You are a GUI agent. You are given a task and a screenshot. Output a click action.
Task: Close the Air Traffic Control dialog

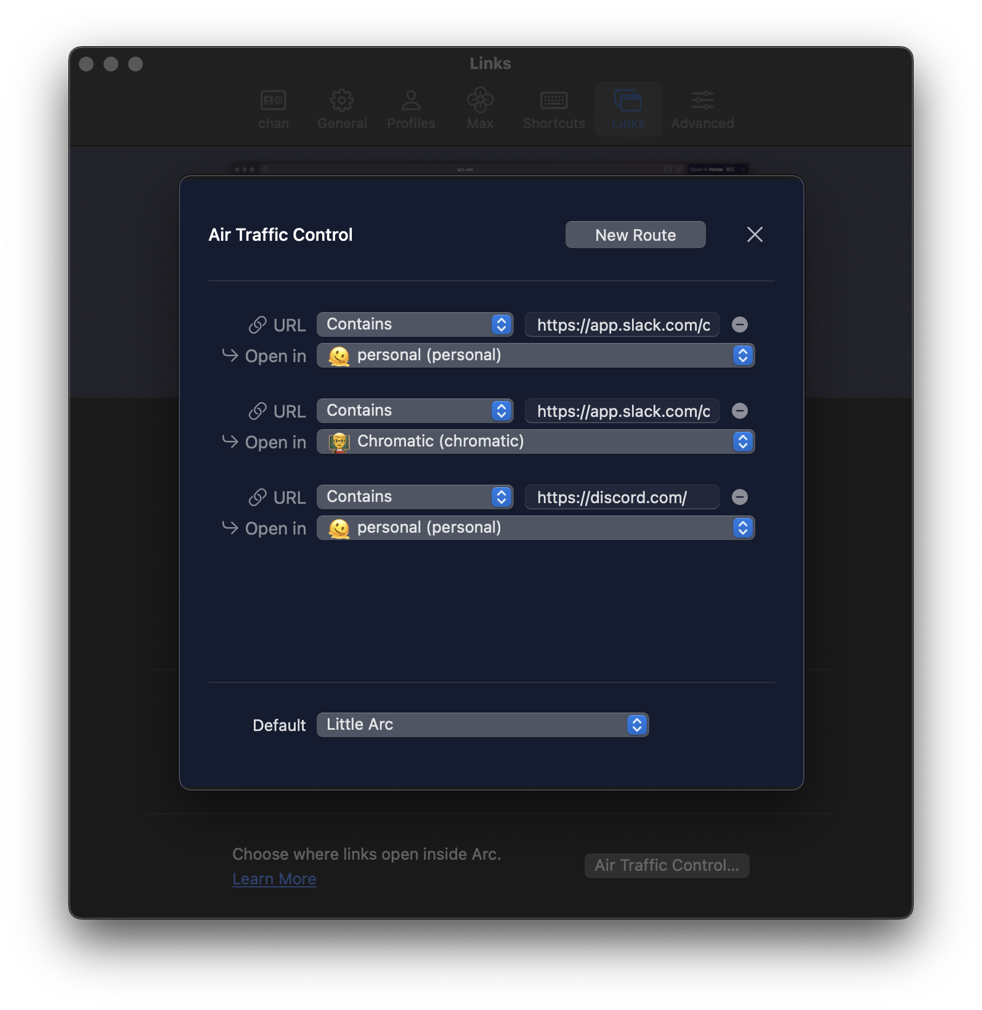coord(755,235)
